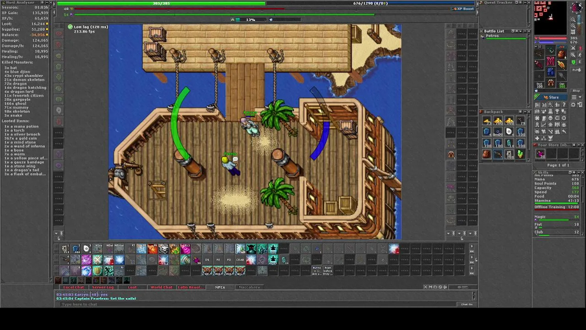This screenshot has width=586, height=330.
Task: Toggle chase opponent mode
Action: point(580,55)
